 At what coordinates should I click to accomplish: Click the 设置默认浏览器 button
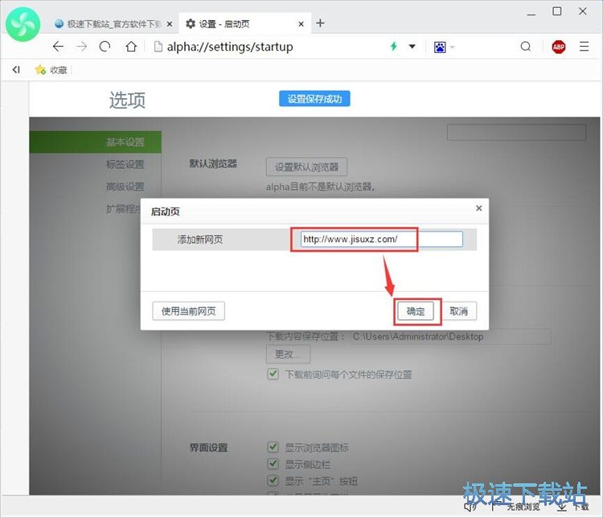coord(306,166)
